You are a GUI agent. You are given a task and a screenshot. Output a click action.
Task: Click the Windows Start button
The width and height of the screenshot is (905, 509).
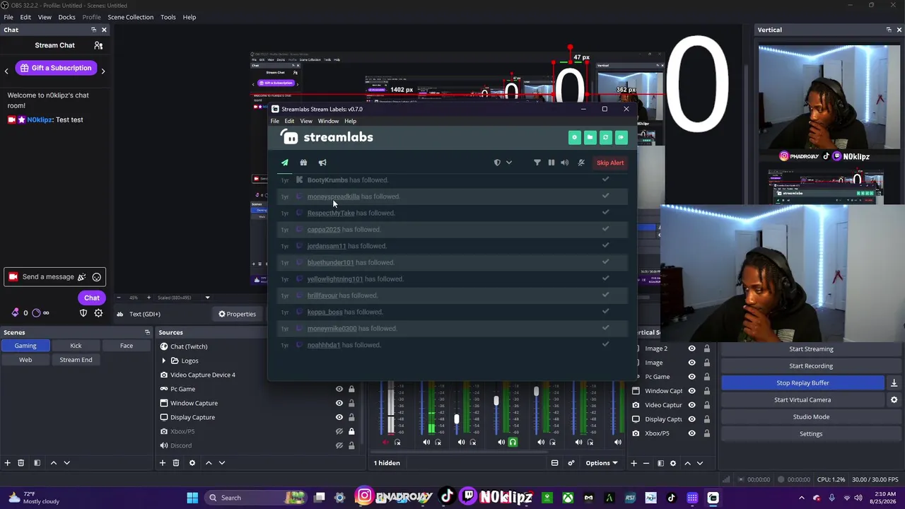click(x=192, y=498)
